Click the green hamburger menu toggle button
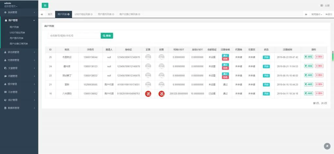The image size is (334, 154). click(x=45, y=5)
